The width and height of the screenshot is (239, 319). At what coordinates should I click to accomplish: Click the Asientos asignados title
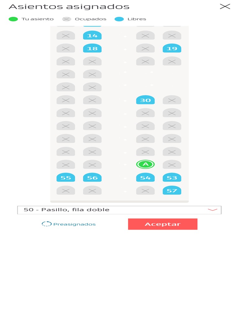point(69,7)
